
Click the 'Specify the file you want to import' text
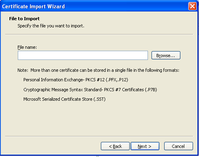point(51,26)
